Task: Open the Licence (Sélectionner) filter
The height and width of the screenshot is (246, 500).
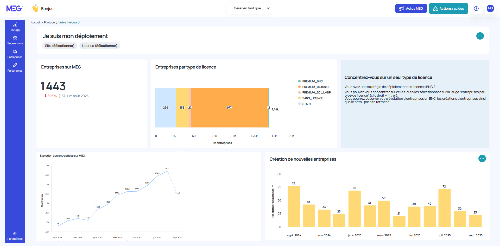Action: [100, 46]
